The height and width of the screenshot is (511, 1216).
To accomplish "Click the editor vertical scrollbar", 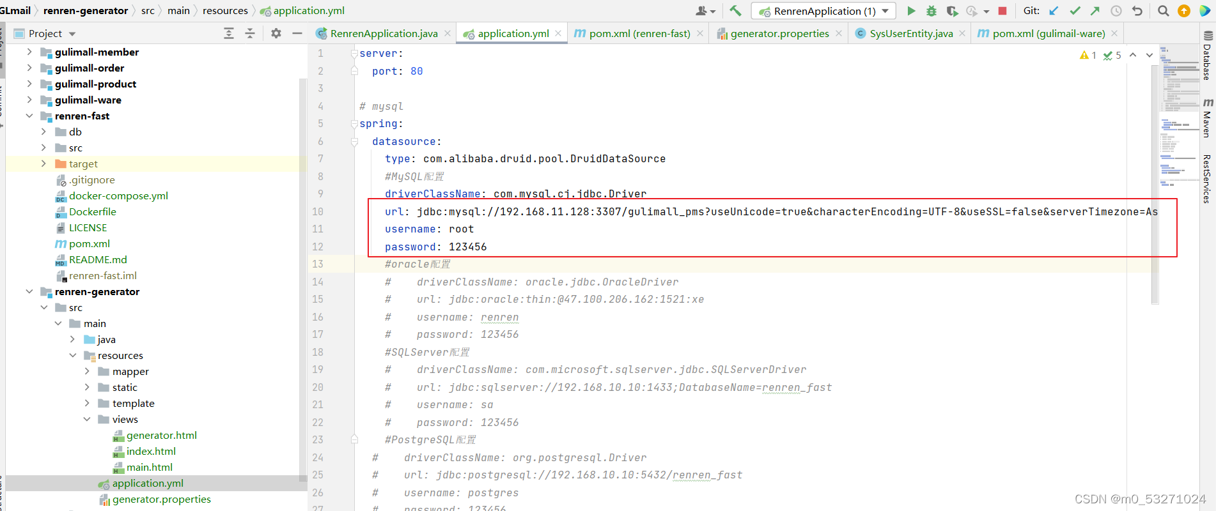I will point(1155,185).
